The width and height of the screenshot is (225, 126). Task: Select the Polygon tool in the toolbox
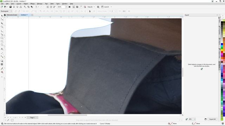point(2,45)
